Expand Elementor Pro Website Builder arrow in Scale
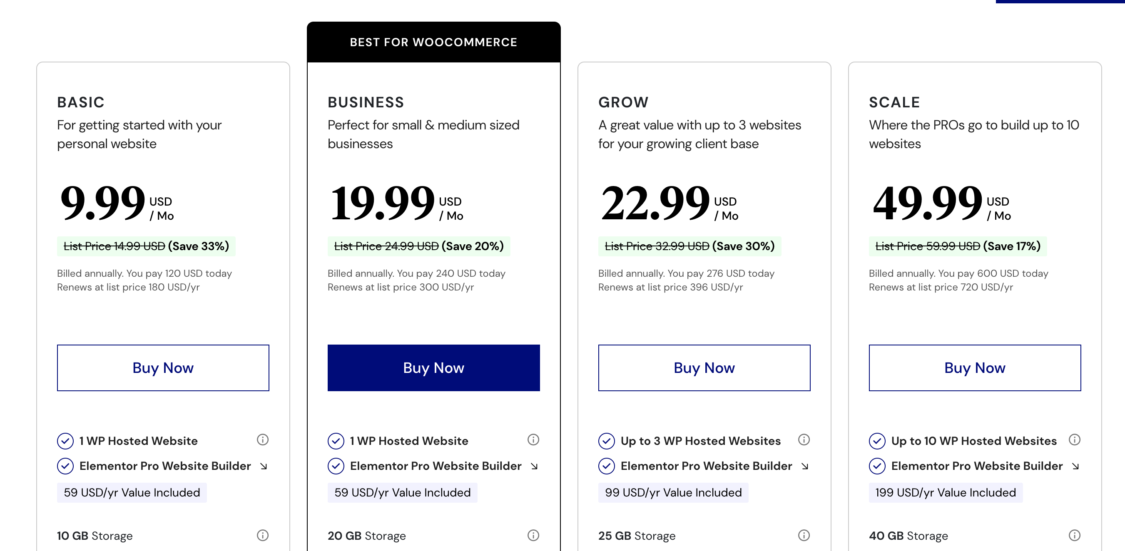 tap(1075, 466)
